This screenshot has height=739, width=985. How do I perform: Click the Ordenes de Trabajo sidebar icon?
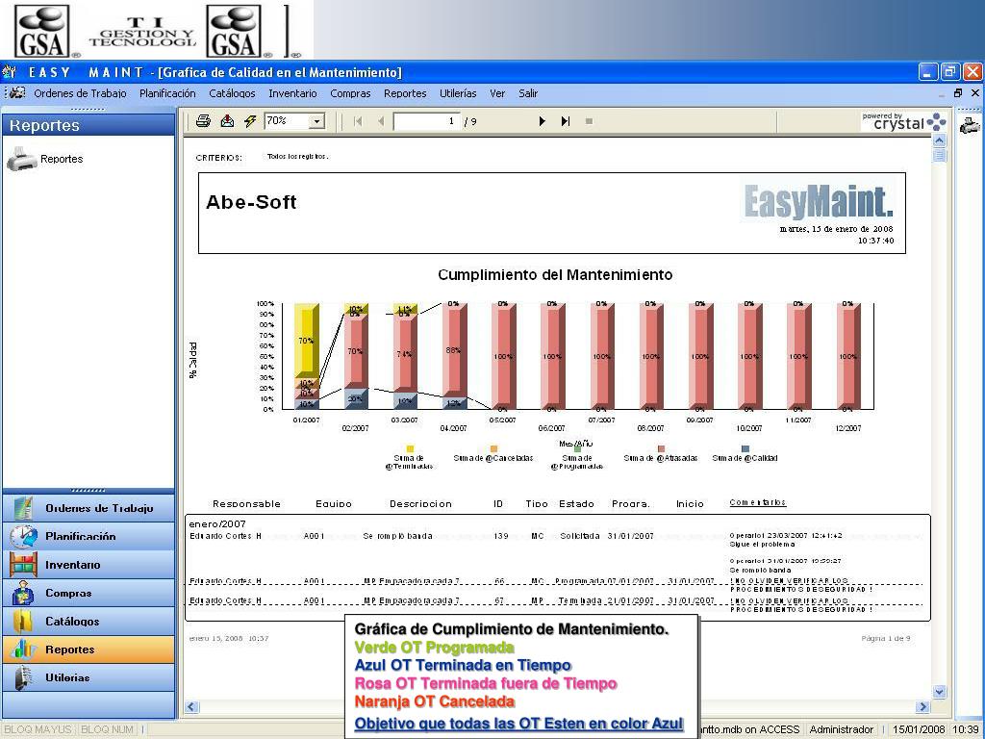click(23, 508)
